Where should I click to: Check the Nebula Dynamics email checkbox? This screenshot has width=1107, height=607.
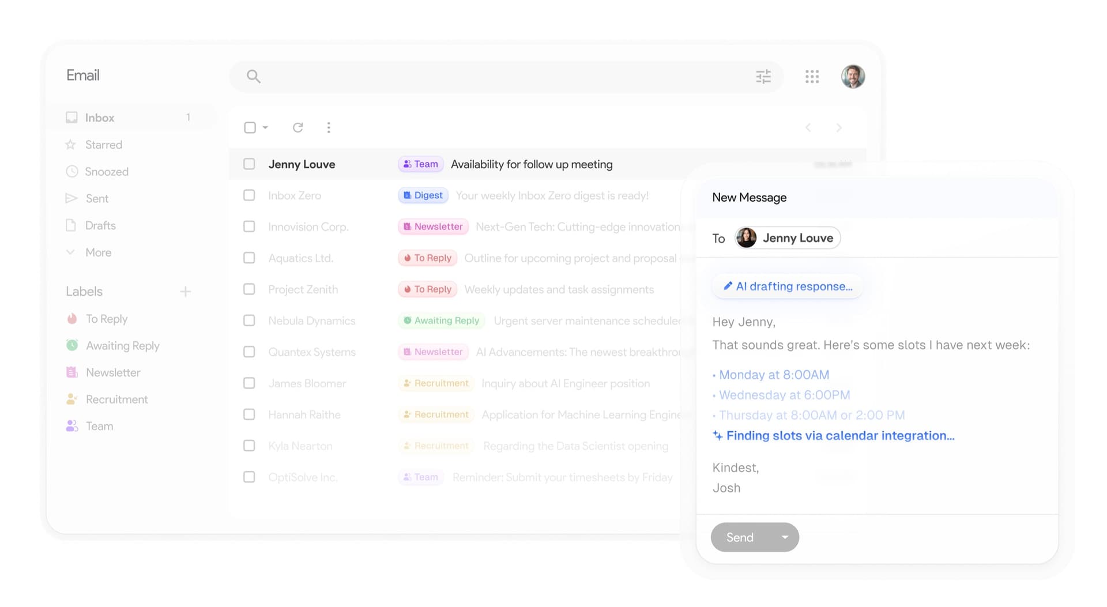249,321
